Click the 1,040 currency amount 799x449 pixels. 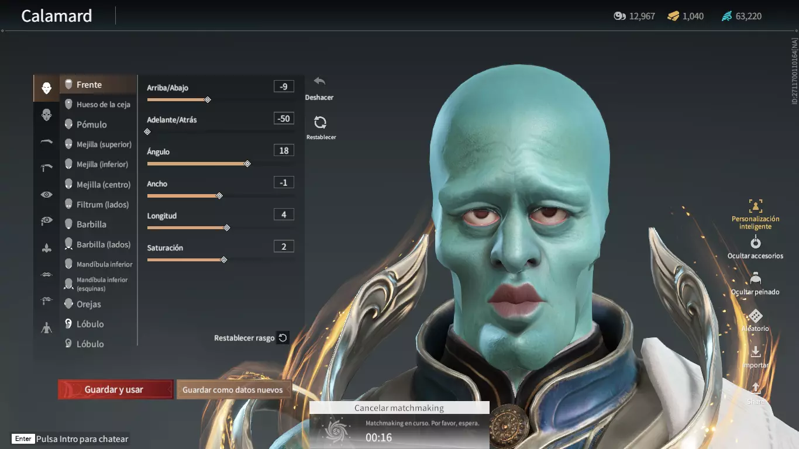(693, 16)
